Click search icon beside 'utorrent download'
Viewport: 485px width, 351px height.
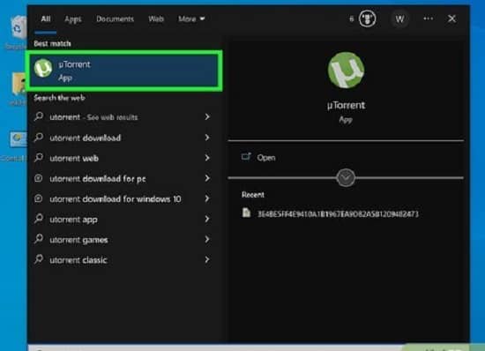pos(39,137)
